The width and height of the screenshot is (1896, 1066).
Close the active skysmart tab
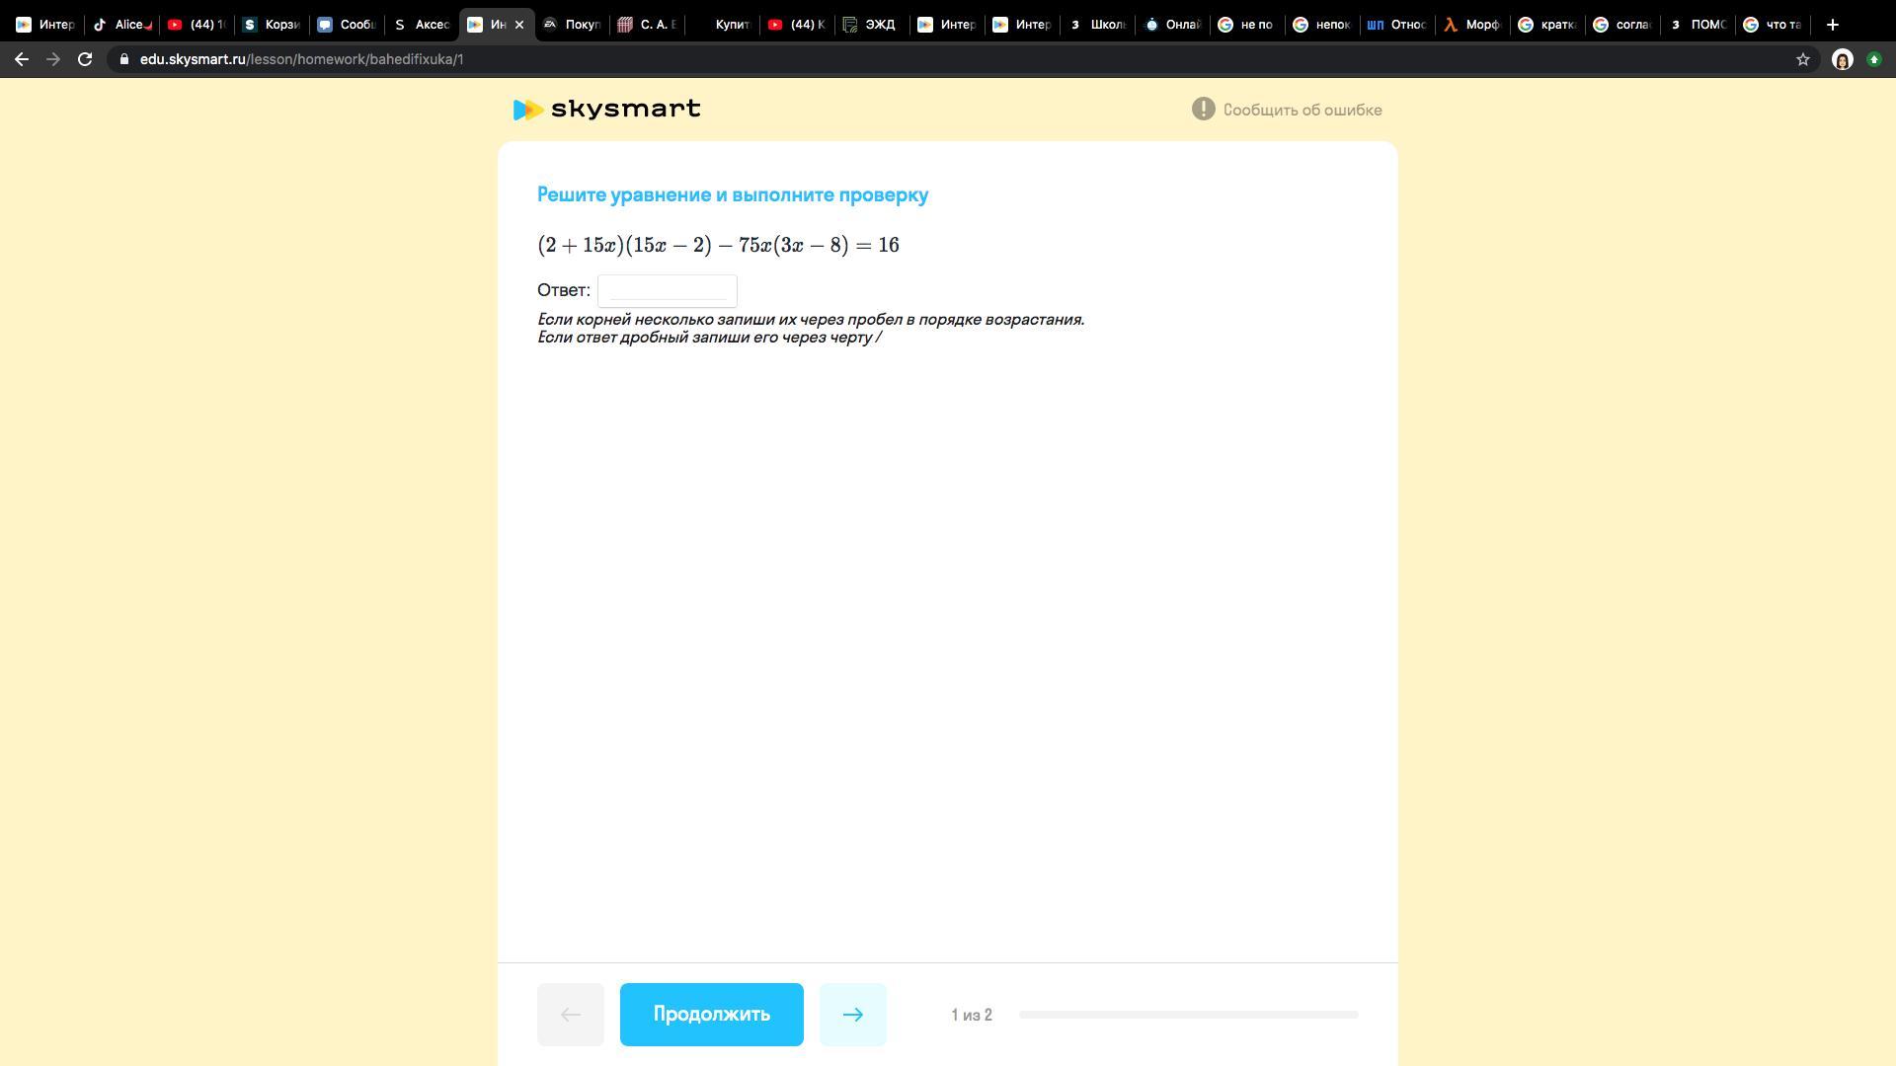pos(519,25)
